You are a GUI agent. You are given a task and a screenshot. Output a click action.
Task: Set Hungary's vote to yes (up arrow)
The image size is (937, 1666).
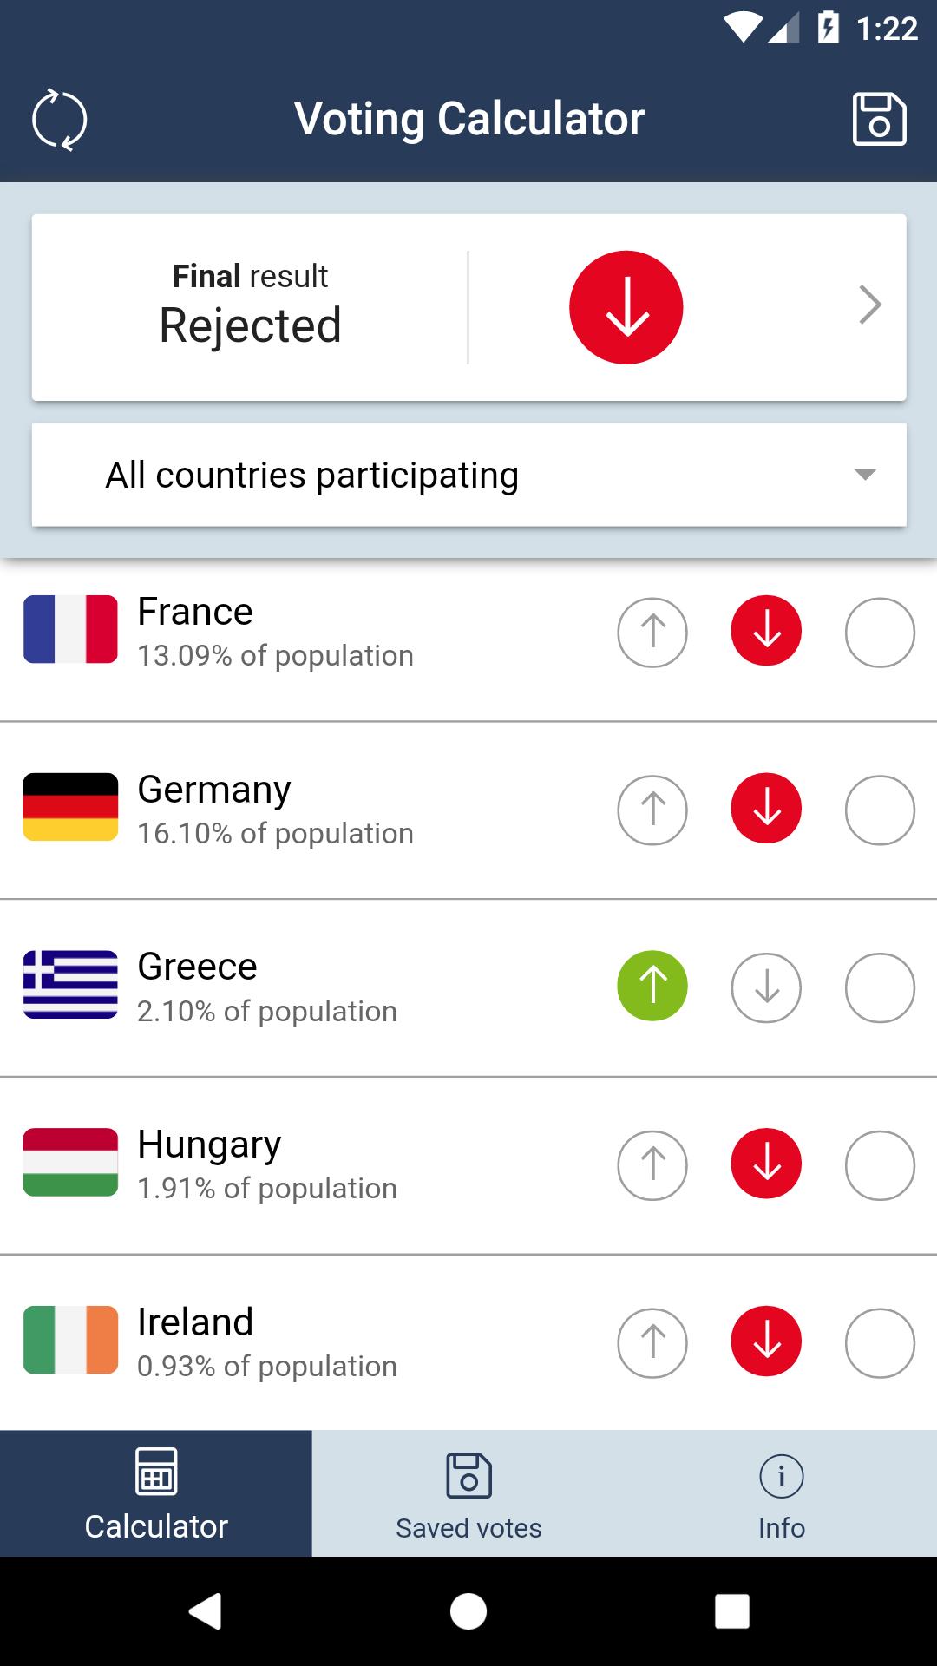pyautogui.click(x=652, y=1165)
